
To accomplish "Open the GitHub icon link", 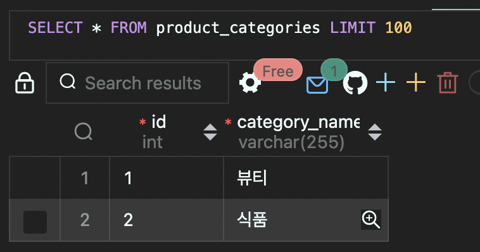I will click(x=355, y=83).
